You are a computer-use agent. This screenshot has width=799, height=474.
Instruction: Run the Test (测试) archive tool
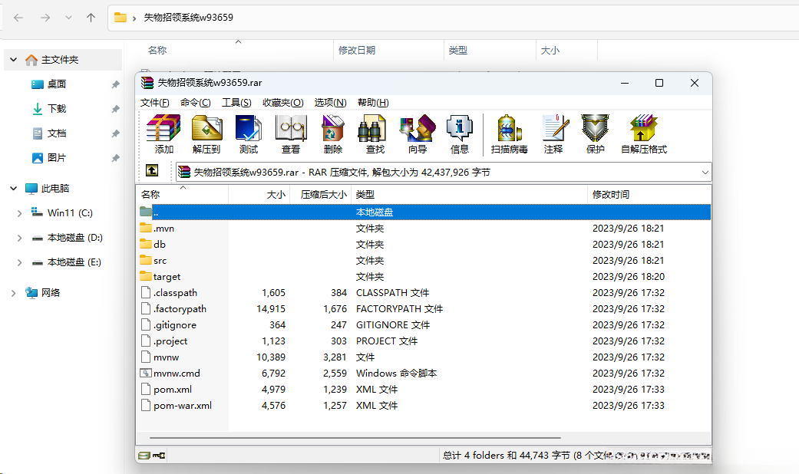tap(249, 134)
